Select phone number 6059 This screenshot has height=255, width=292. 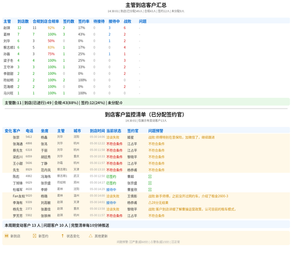tap(29, 156)
